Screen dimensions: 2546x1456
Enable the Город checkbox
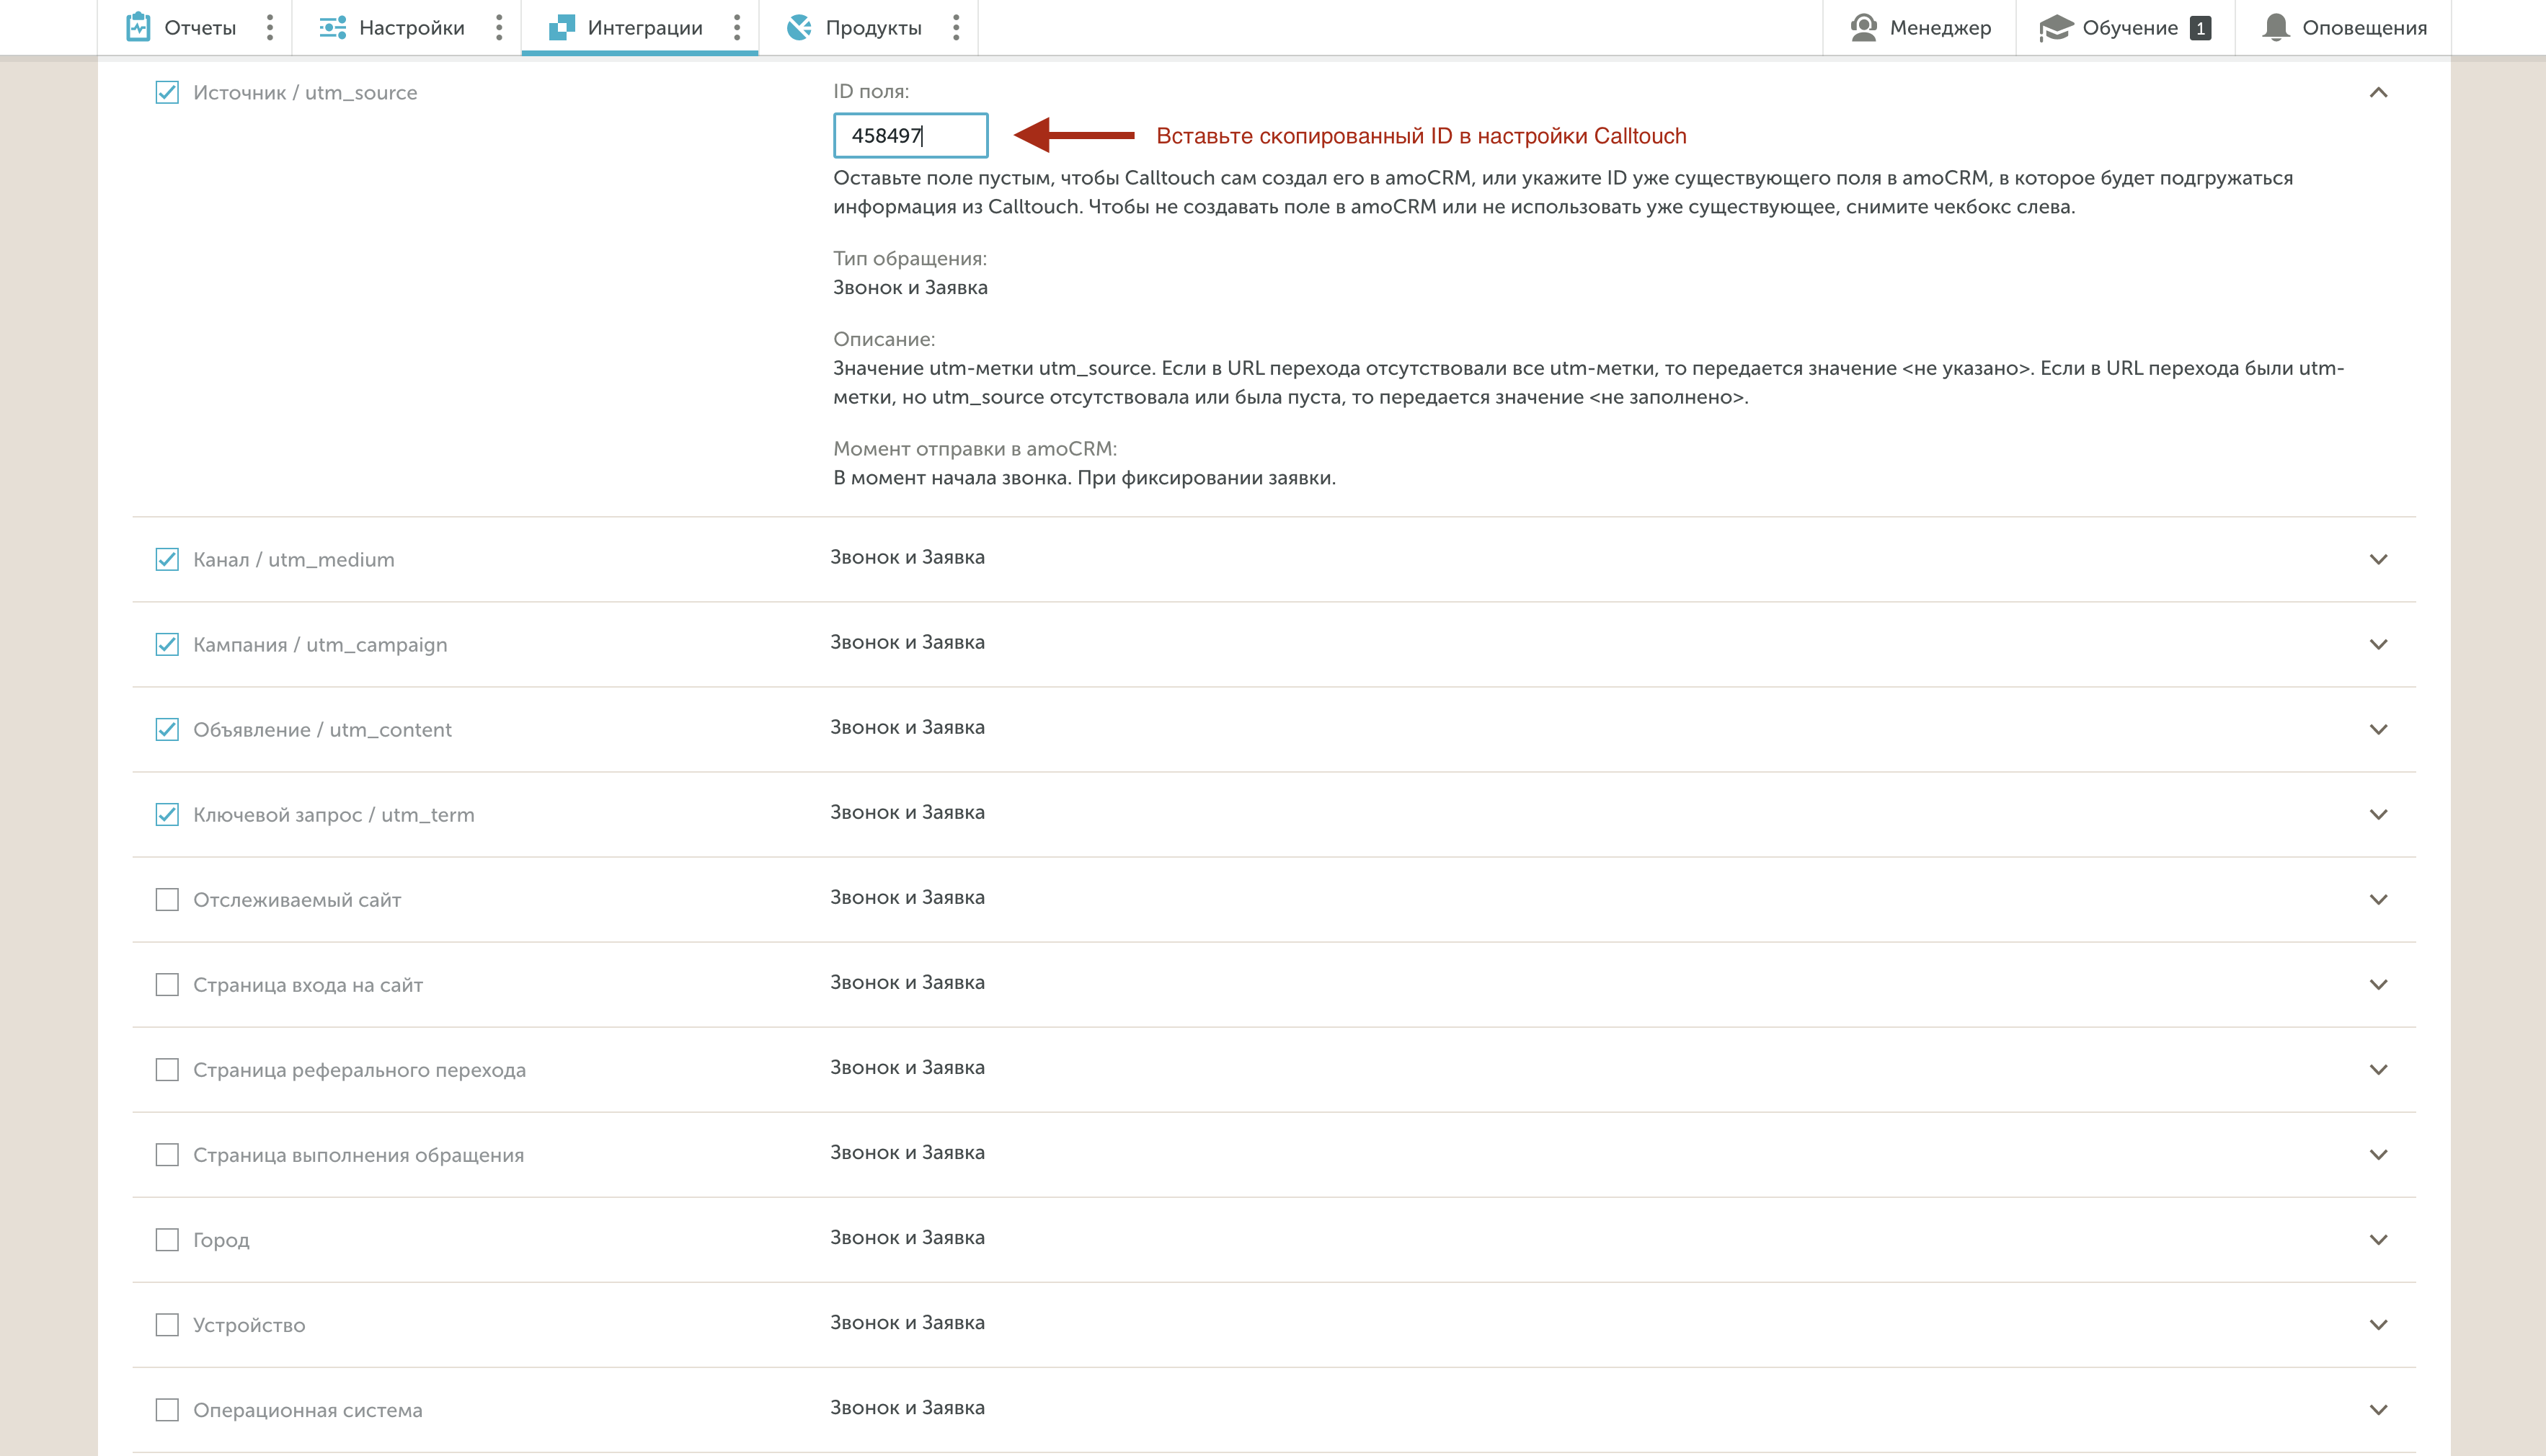tap(167, 1240)
